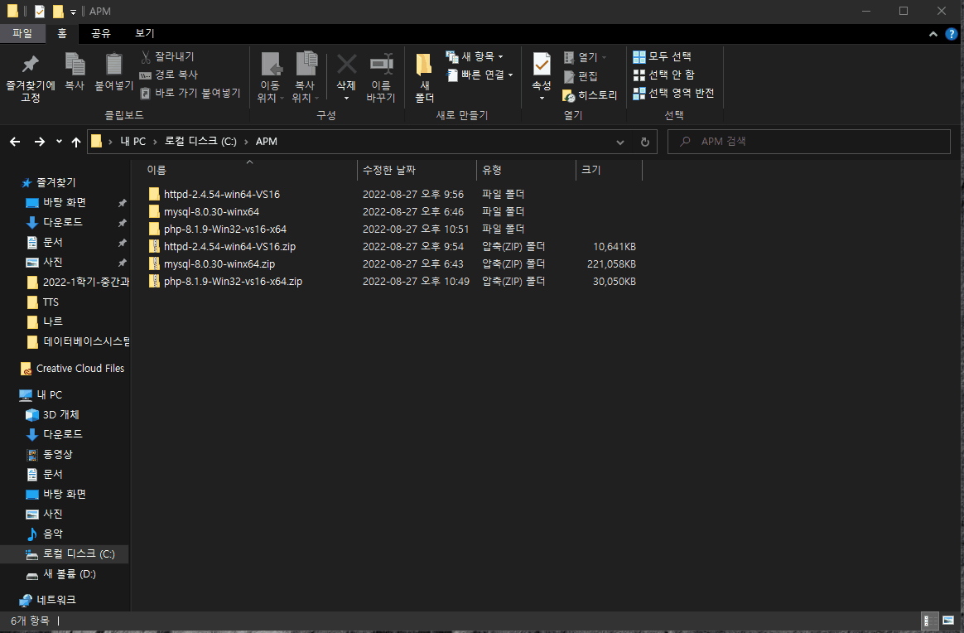Open Creative Cloud Files in sidebar
The width and height of the screenshot is (964, 633).
80,369
